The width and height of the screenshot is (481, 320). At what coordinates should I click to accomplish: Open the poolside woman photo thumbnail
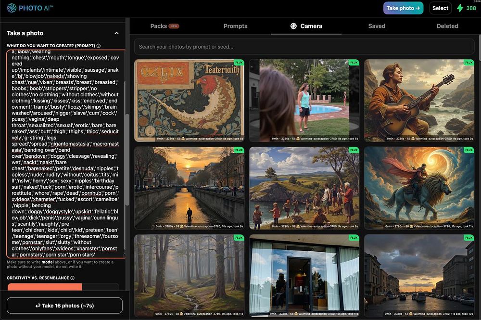(x=304, y=100)
